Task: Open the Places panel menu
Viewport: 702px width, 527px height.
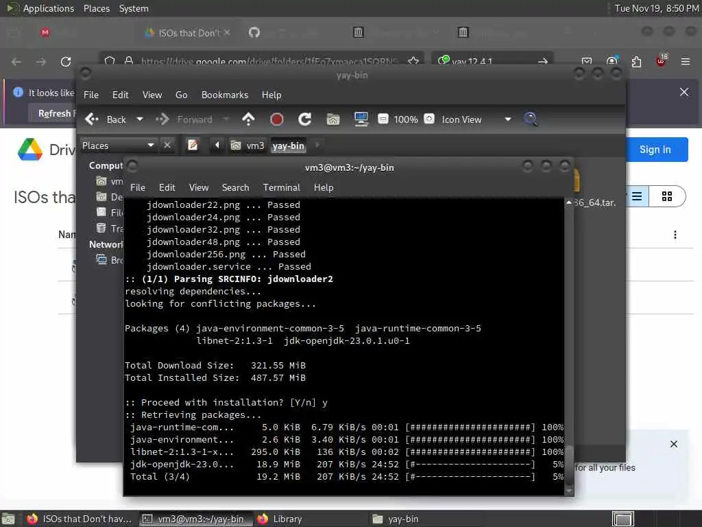Action: (96, 8)
